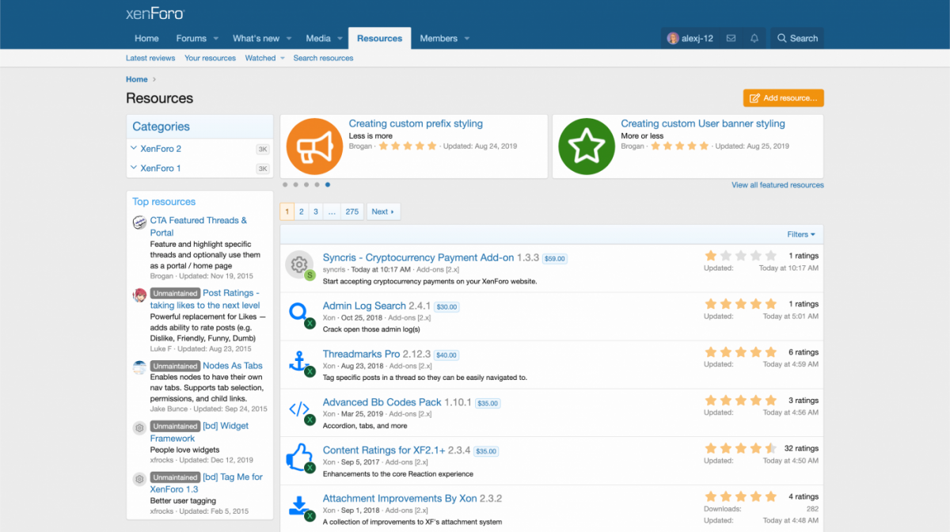The height and width of the screenshot is (532, 950).
Task: Select the second featured carousel dot
Action: (x=295, y=184)
